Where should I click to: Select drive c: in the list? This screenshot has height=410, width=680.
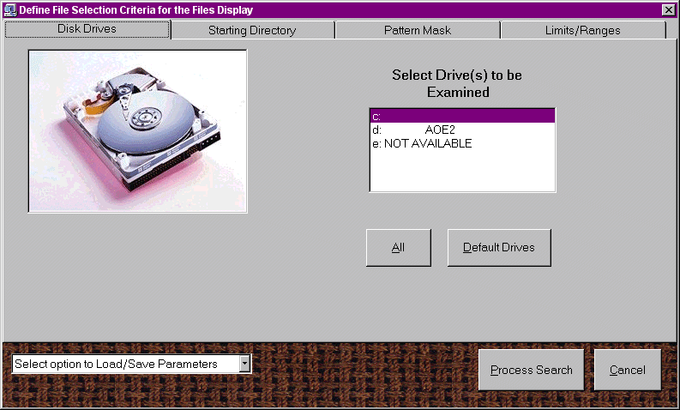click(x=462, y=117)
